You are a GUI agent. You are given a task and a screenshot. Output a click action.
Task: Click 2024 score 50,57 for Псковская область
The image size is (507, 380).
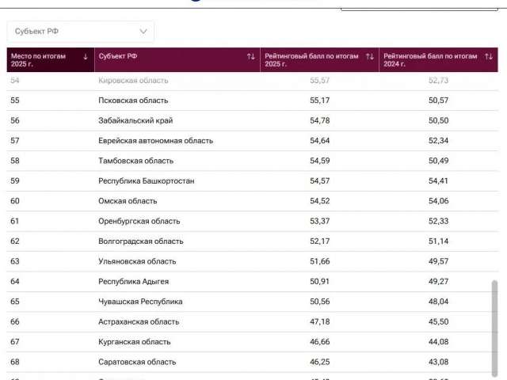point(438,101)
